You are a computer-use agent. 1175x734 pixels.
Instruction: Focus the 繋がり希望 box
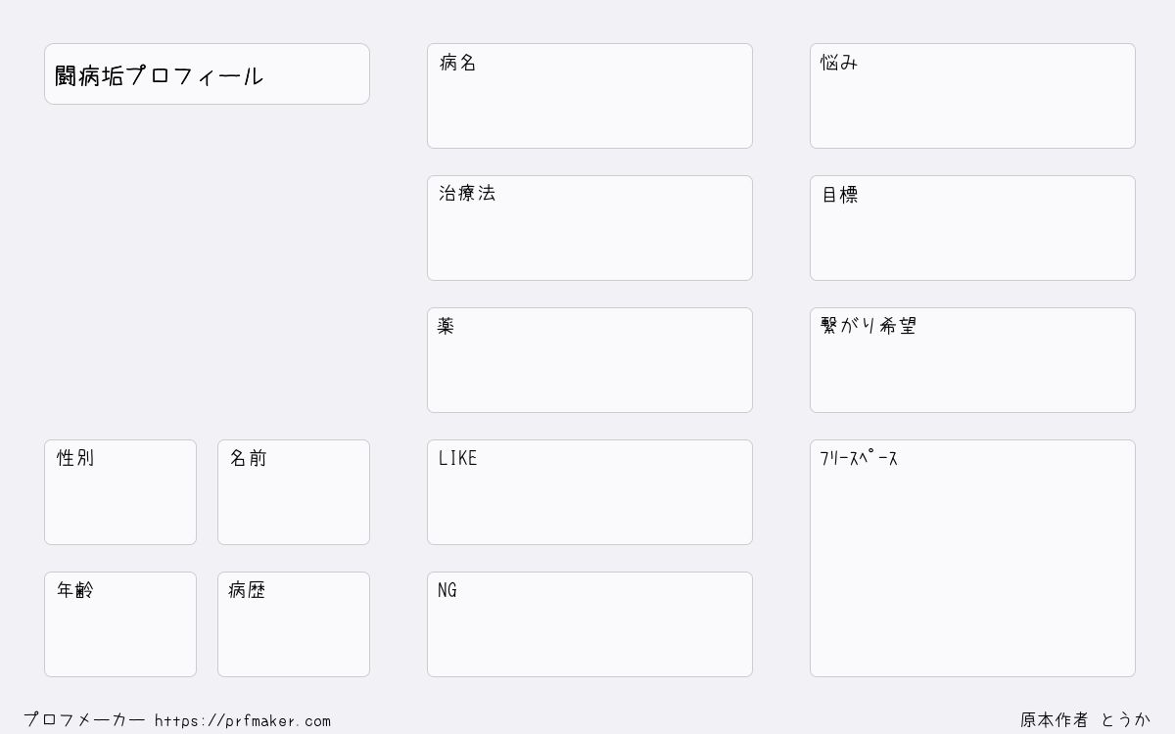[x=972, y=360]
